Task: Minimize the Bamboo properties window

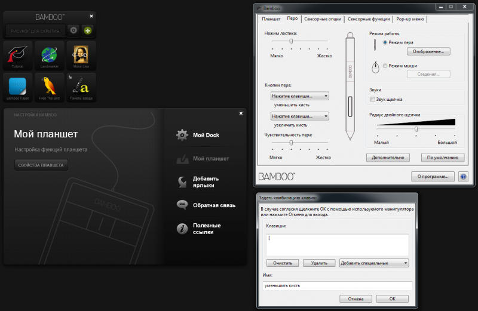Action: (441, 7)
